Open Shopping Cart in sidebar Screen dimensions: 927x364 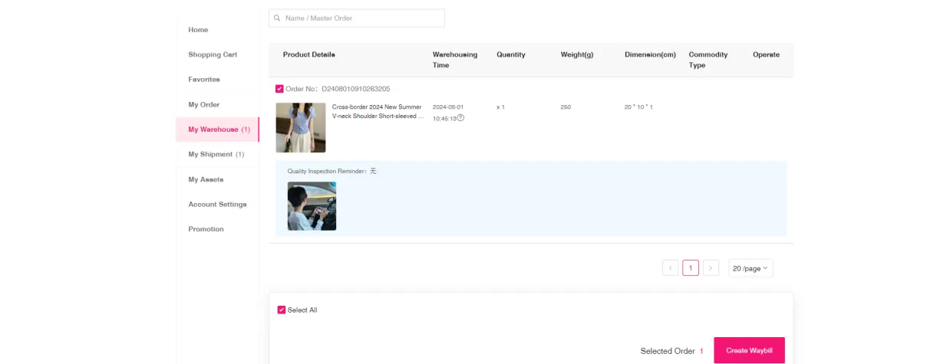[x=213, y=54]
